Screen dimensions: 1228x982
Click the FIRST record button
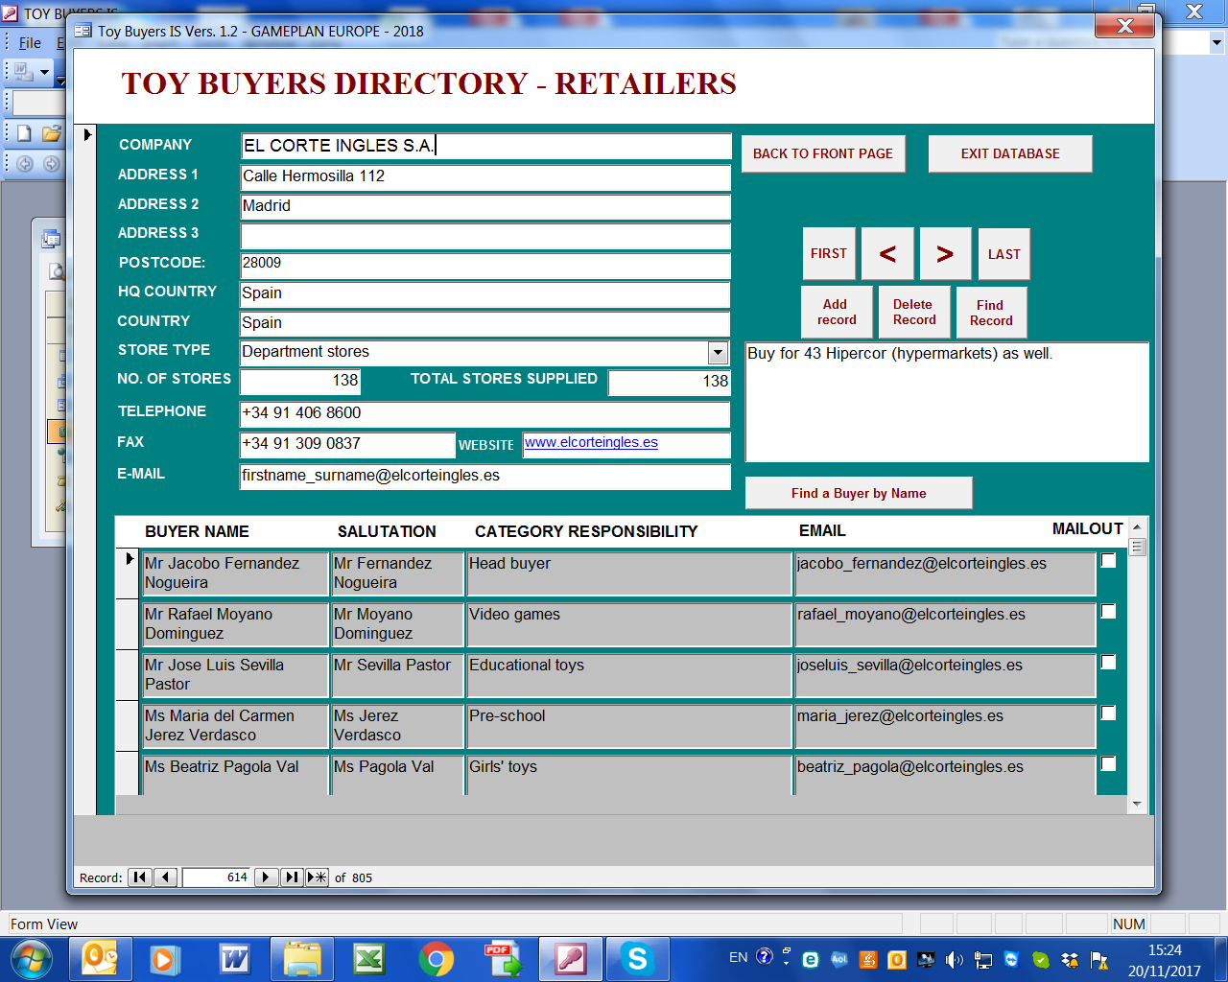tap(829, 253)
